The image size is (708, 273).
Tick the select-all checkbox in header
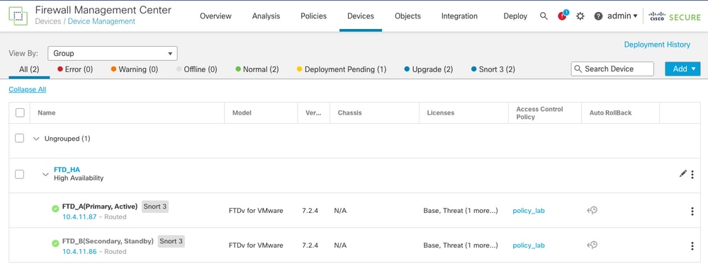coord(20,112)
